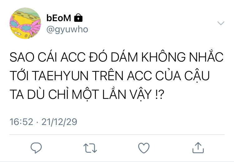
Task: Click the 21/12/29 date
Action: click(x=59, y=122)
